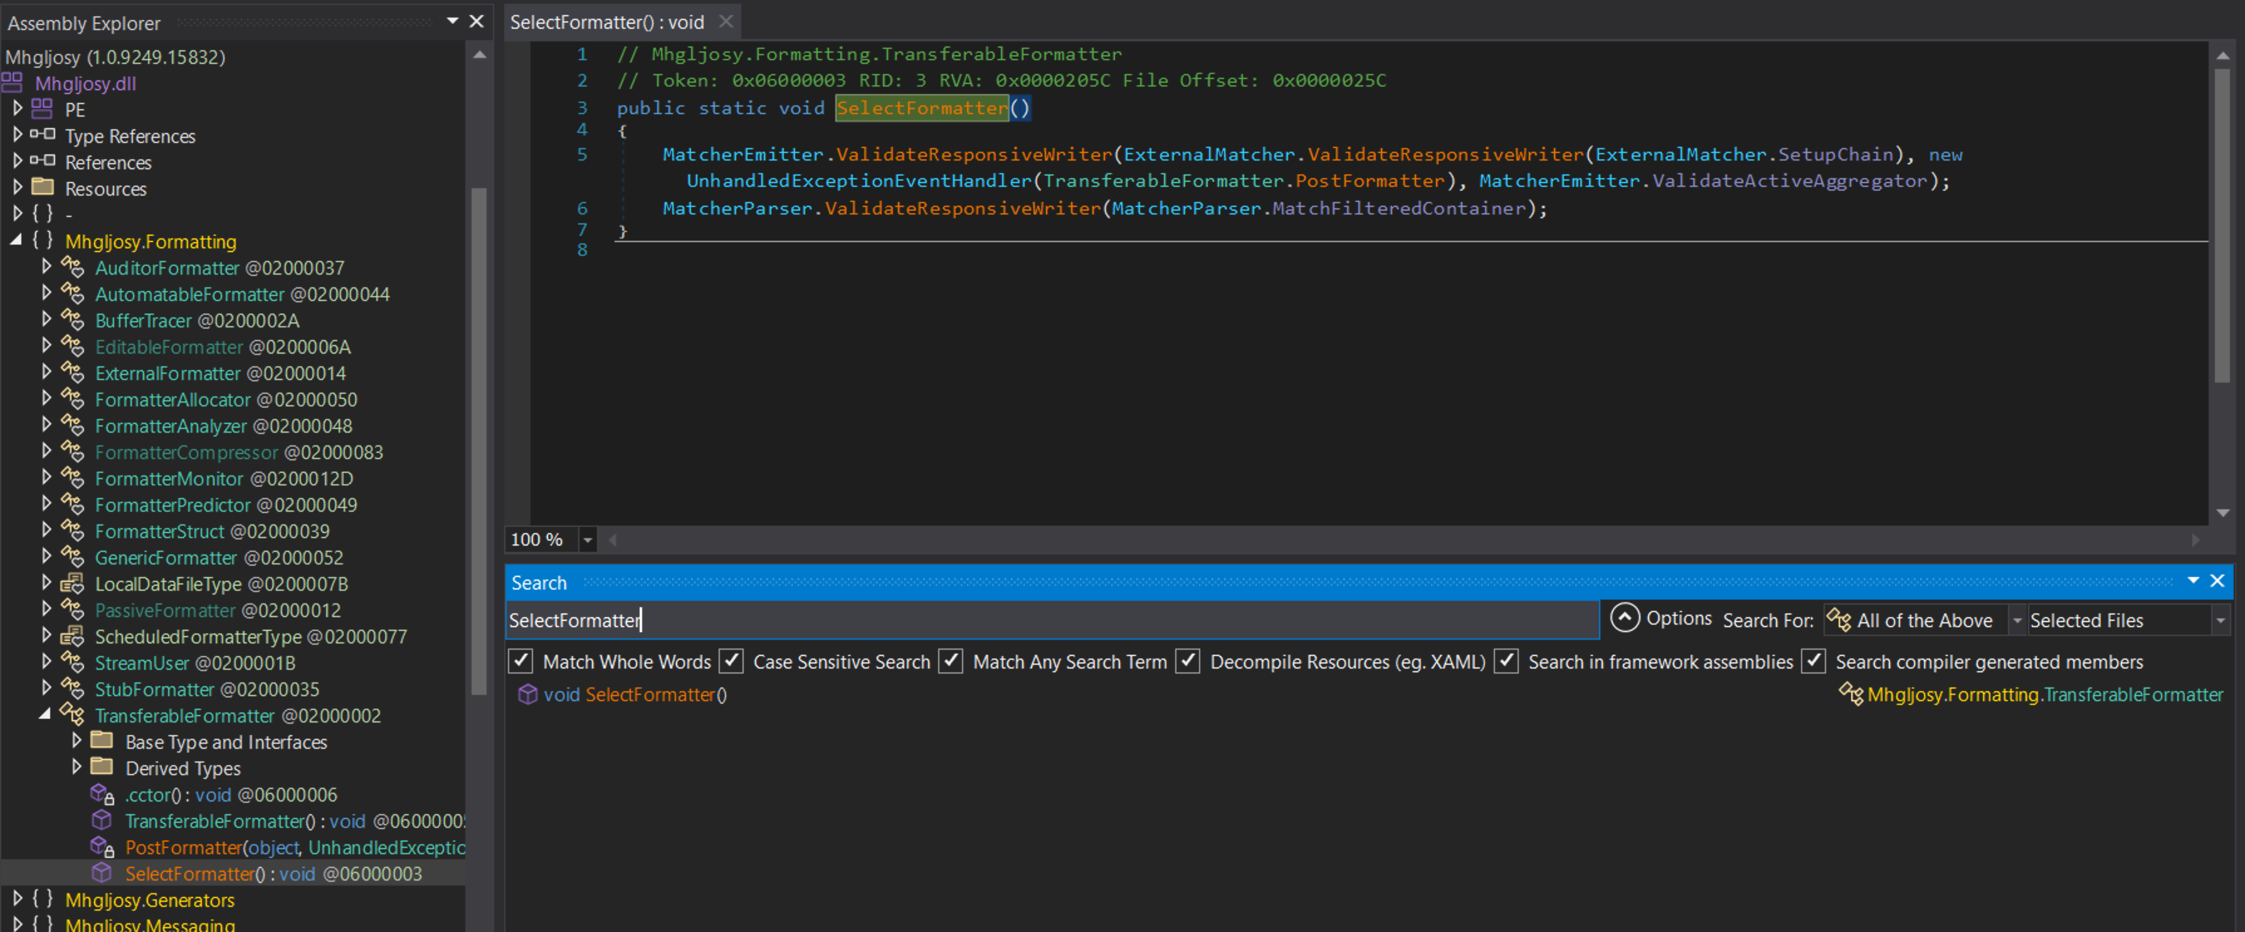Click the FormatterAnalyzer class icon
Viewport: 2245px width, 932px height.
tap(72, 425)
